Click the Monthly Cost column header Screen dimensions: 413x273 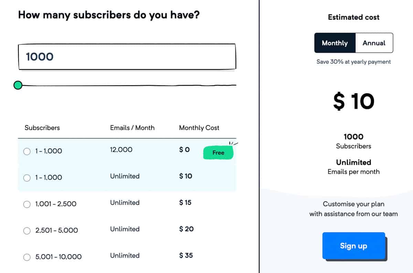[199, 128]
